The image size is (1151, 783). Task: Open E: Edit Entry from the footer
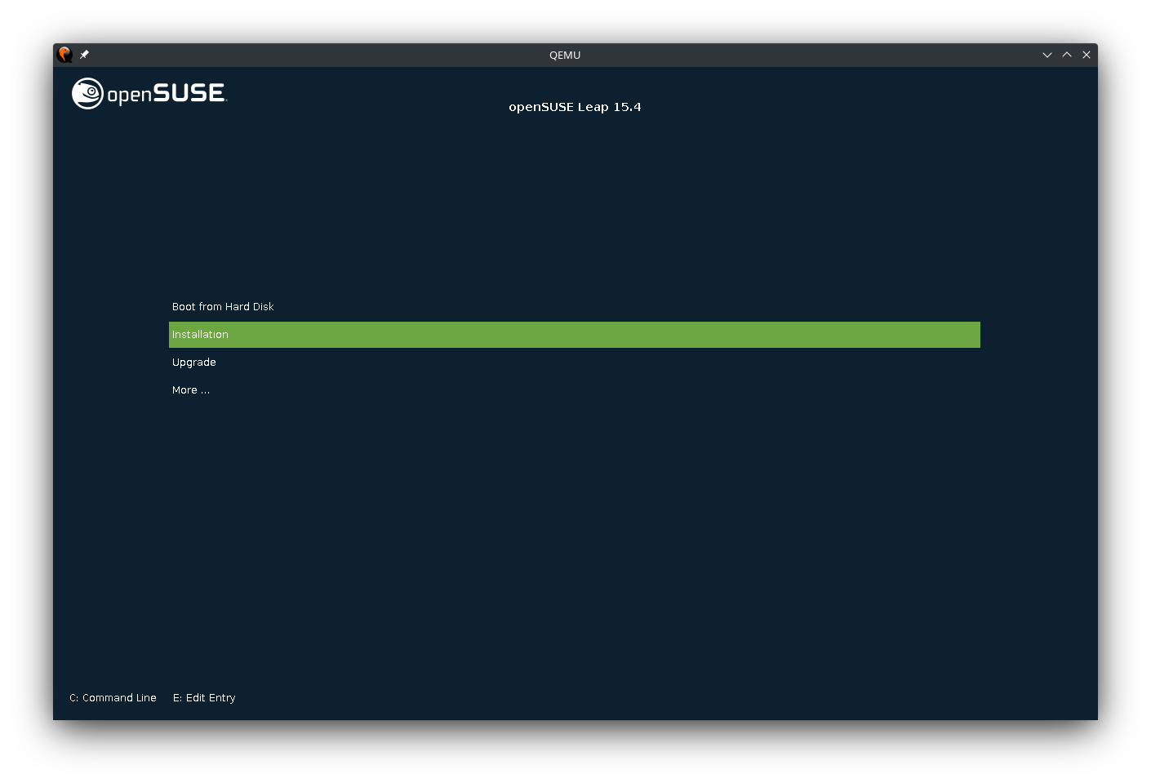pos(204,697)
